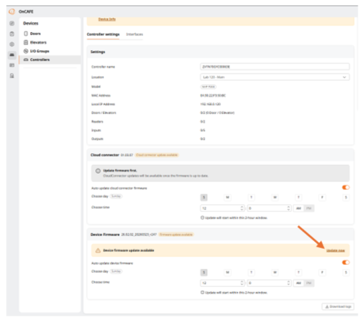Switch to the Interfaces tab
This screenshot has height=319, width=359.
[x=135, y=34]
